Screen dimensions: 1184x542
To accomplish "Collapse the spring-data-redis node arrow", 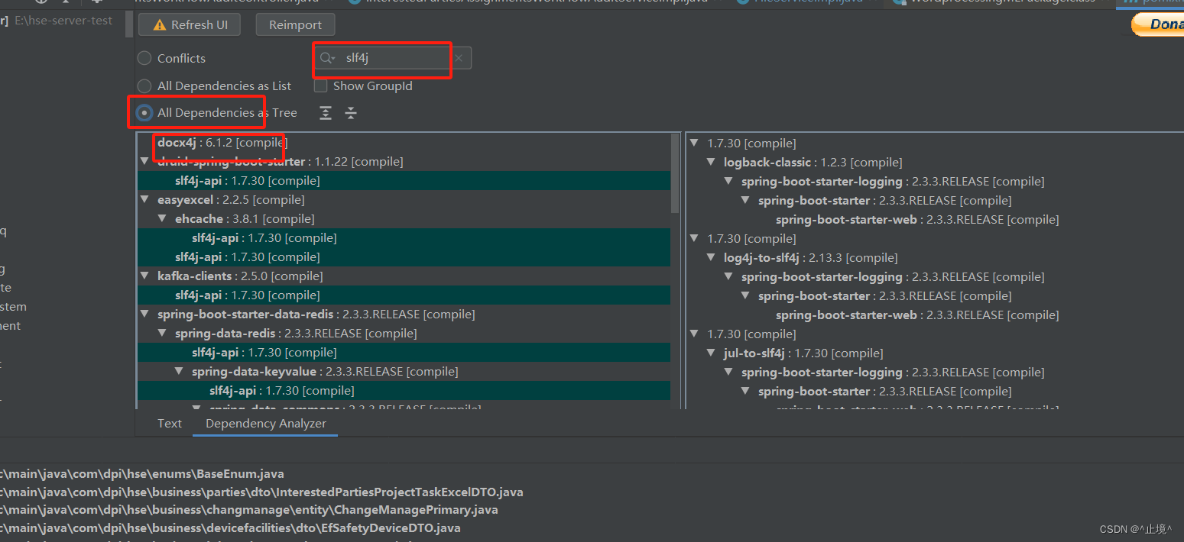I will 162,334.
